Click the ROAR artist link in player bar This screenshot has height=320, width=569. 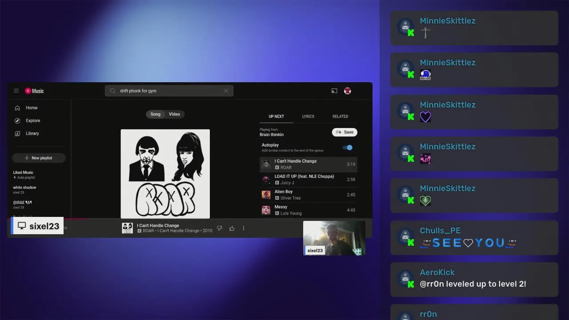[148, 231]
